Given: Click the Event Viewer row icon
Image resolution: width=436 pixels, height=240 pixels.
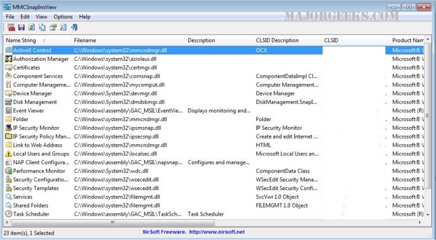Looking at the screenshot, I should (x=9, y=111).
